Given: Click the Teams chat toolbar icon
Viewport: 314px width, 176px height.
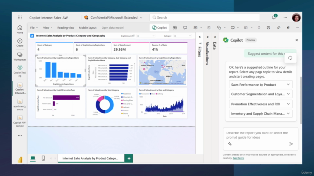Looking at the screenshot, I should [x=288, y=28].
